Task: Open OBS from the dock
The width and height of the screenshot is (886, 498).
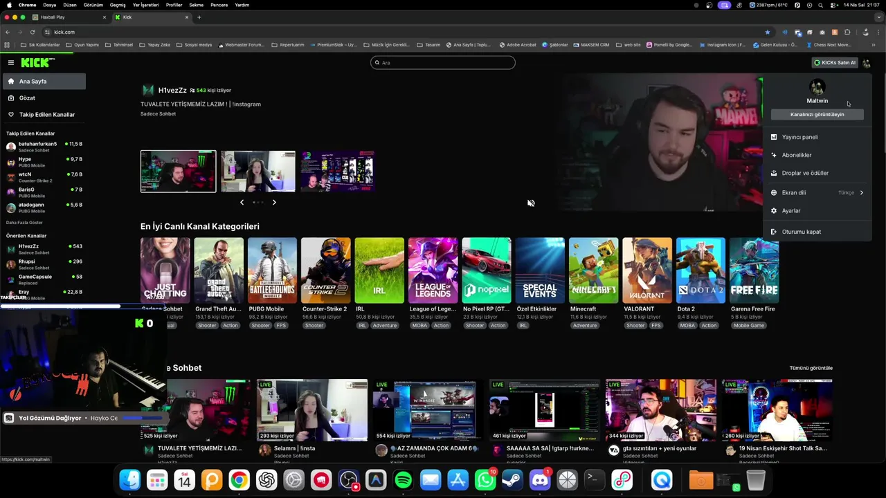Action: point(349,479)
